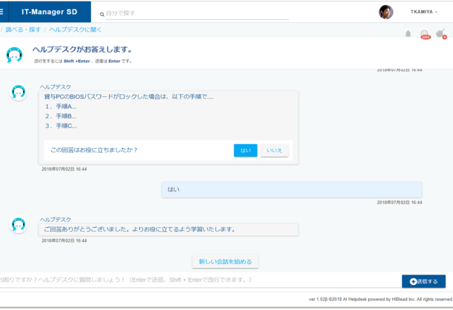Viewport: 453px width, 310px height.
Task: Click the text 手順A...
Action: pyautogui.click(x=66, y=107)
